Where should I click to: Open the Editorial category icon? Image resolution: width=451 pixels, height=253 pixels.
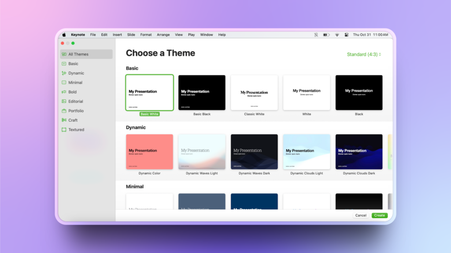[x=64, y=101]
